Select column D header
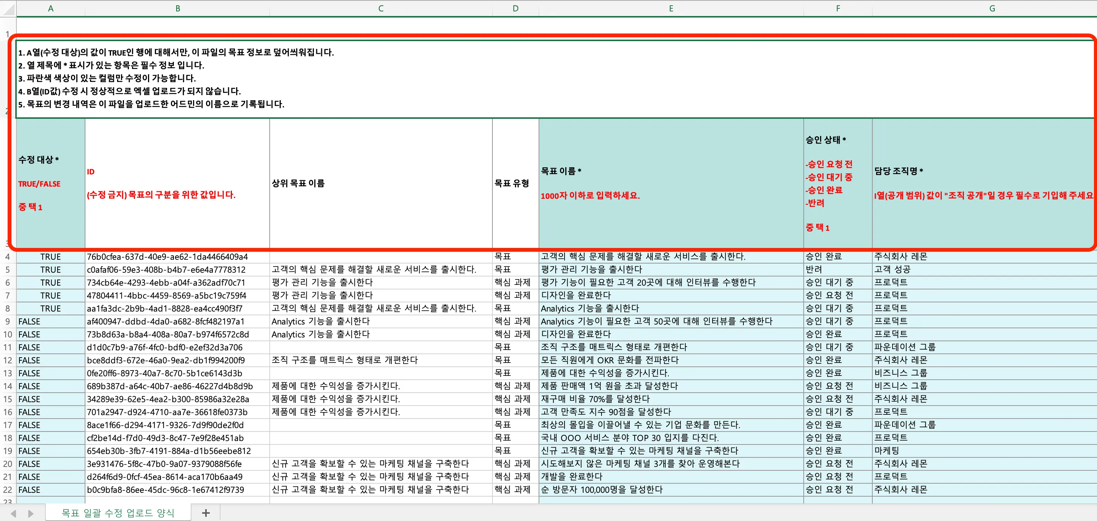Screen dimensions: 1097x521 pos(515,8)
